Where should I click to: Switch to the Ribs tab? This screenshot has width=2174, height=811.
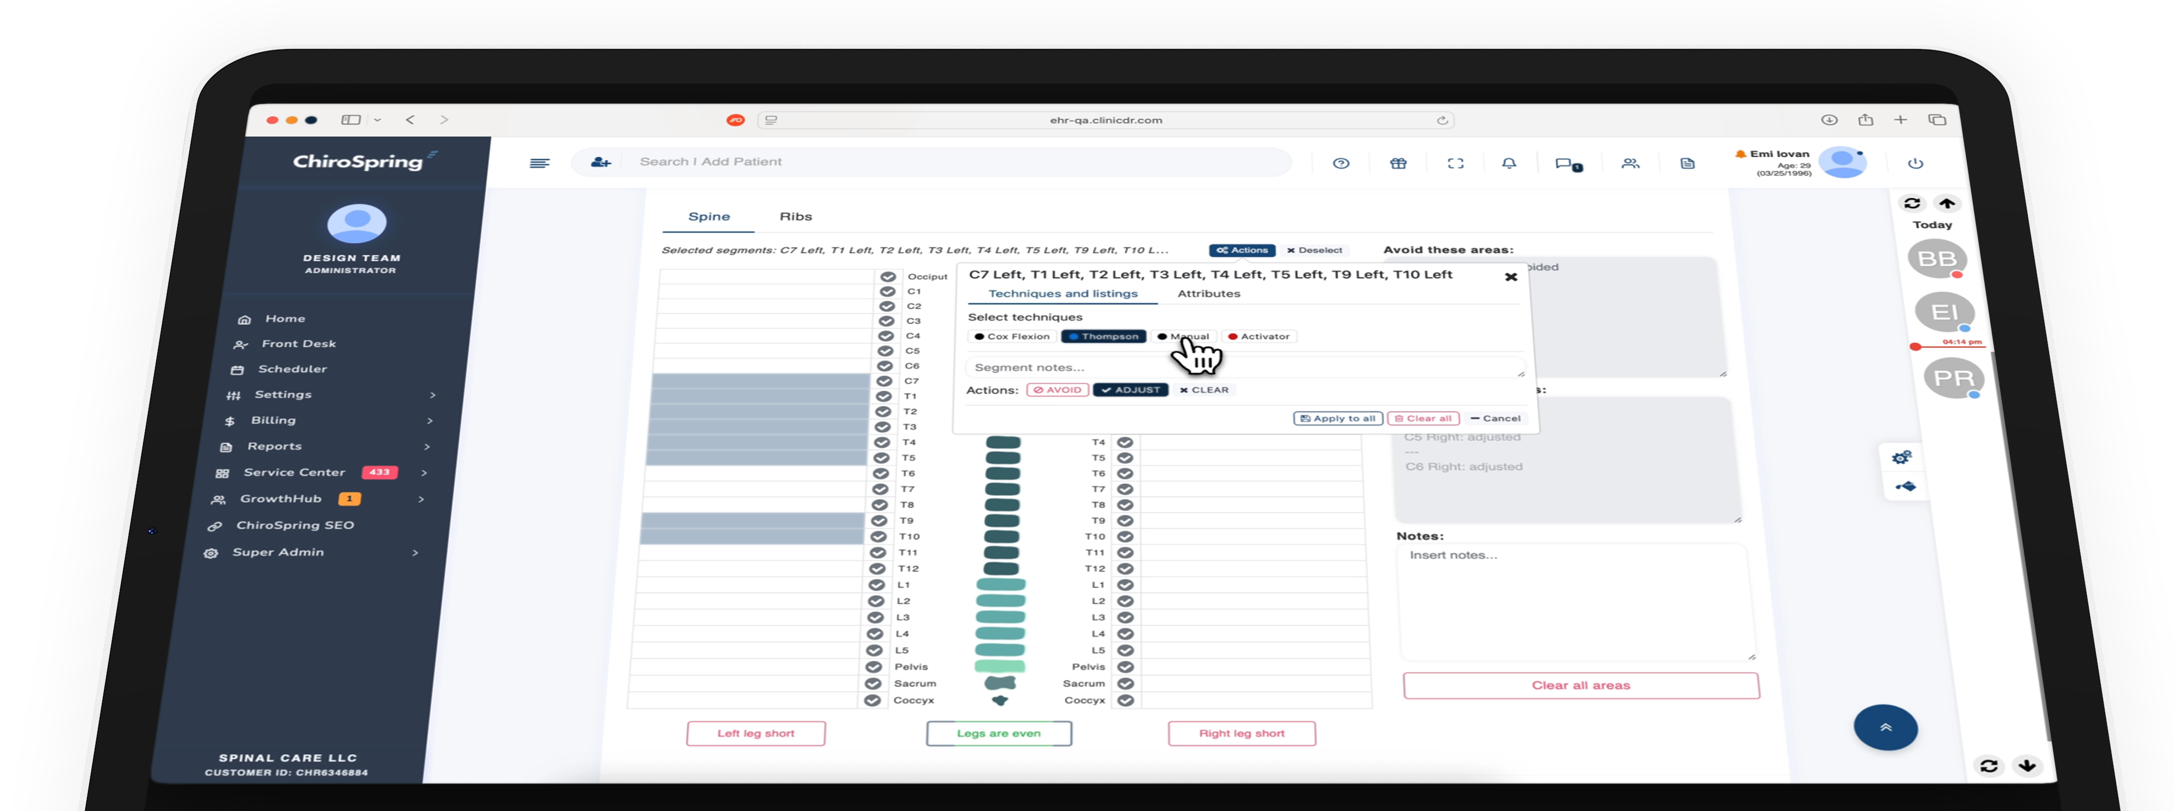[795, 216]
